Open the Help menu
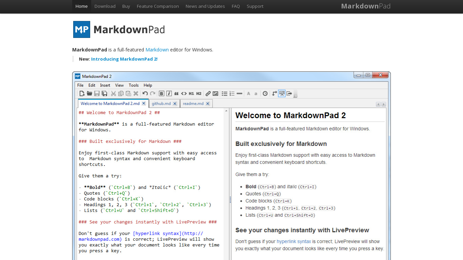Screen dimensions: 463x260 (148, 85)
